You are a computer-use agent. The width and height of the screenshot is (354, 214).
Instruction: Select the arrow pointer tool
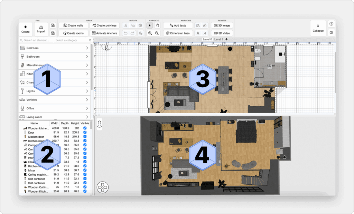click(150, 26)
